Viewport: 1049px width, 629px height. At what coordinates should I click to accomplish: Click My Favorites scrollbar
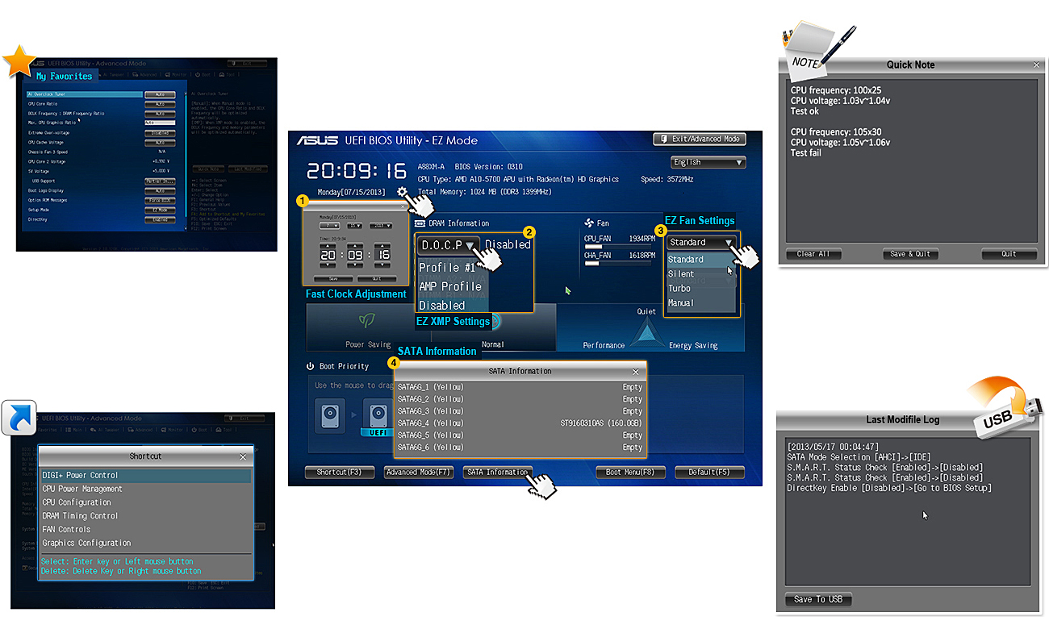click(x=186, y=156)
